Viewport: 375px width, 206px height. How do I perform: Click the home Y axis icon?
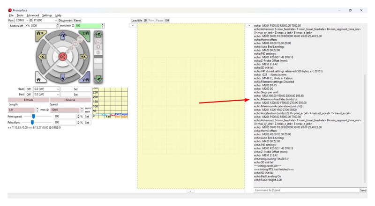[x=85, y=79]
